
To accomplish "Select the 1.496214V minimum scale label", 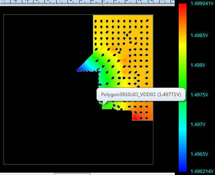I will [202, 171].
